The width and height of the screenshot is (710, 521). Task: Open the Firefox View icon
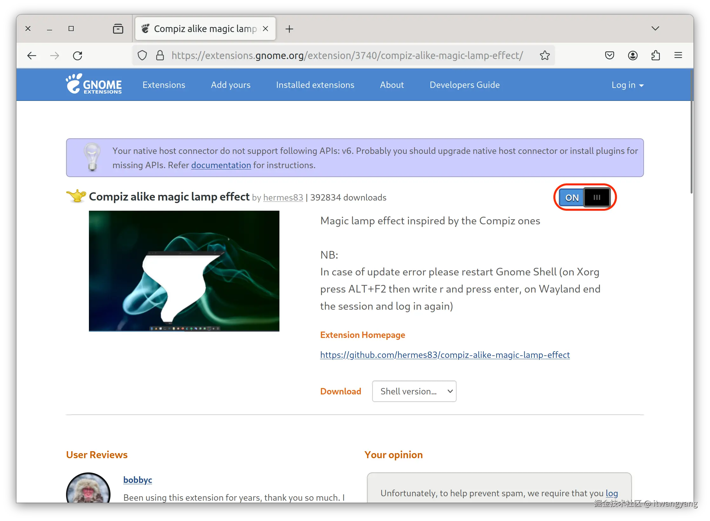[x=118, y=29]
